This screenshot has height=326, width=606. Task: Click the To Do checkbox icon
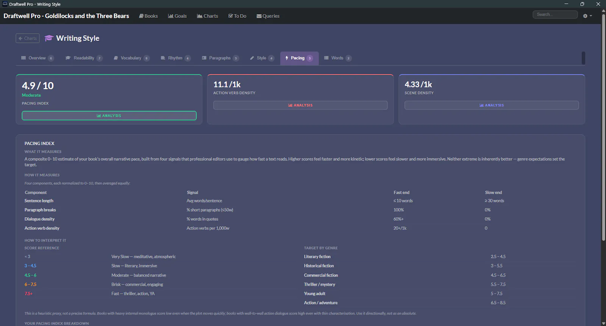click(x=230, y=16)
